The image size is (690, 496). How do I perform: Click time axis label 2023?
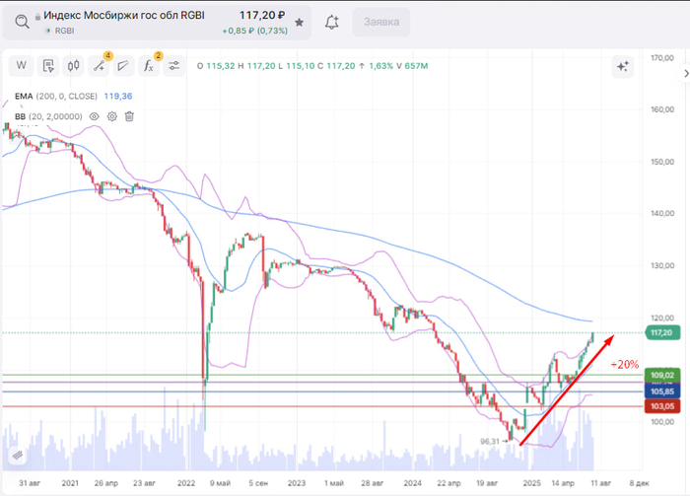(297, 483)
